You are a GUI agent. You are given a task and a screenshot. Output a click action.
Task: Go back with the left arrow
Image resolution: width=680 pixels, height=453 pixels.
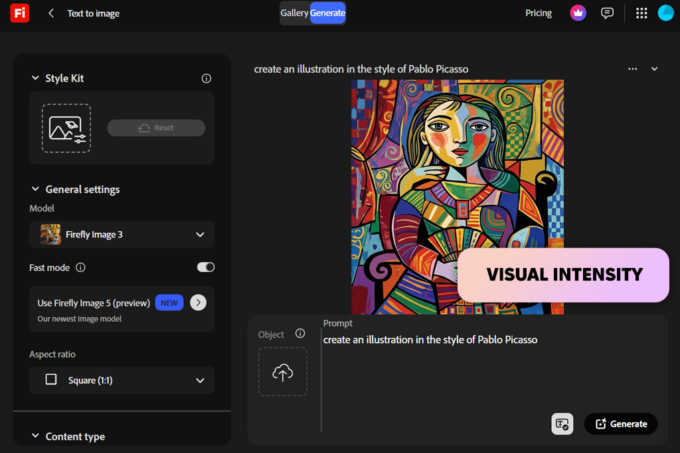pos(51,13)
